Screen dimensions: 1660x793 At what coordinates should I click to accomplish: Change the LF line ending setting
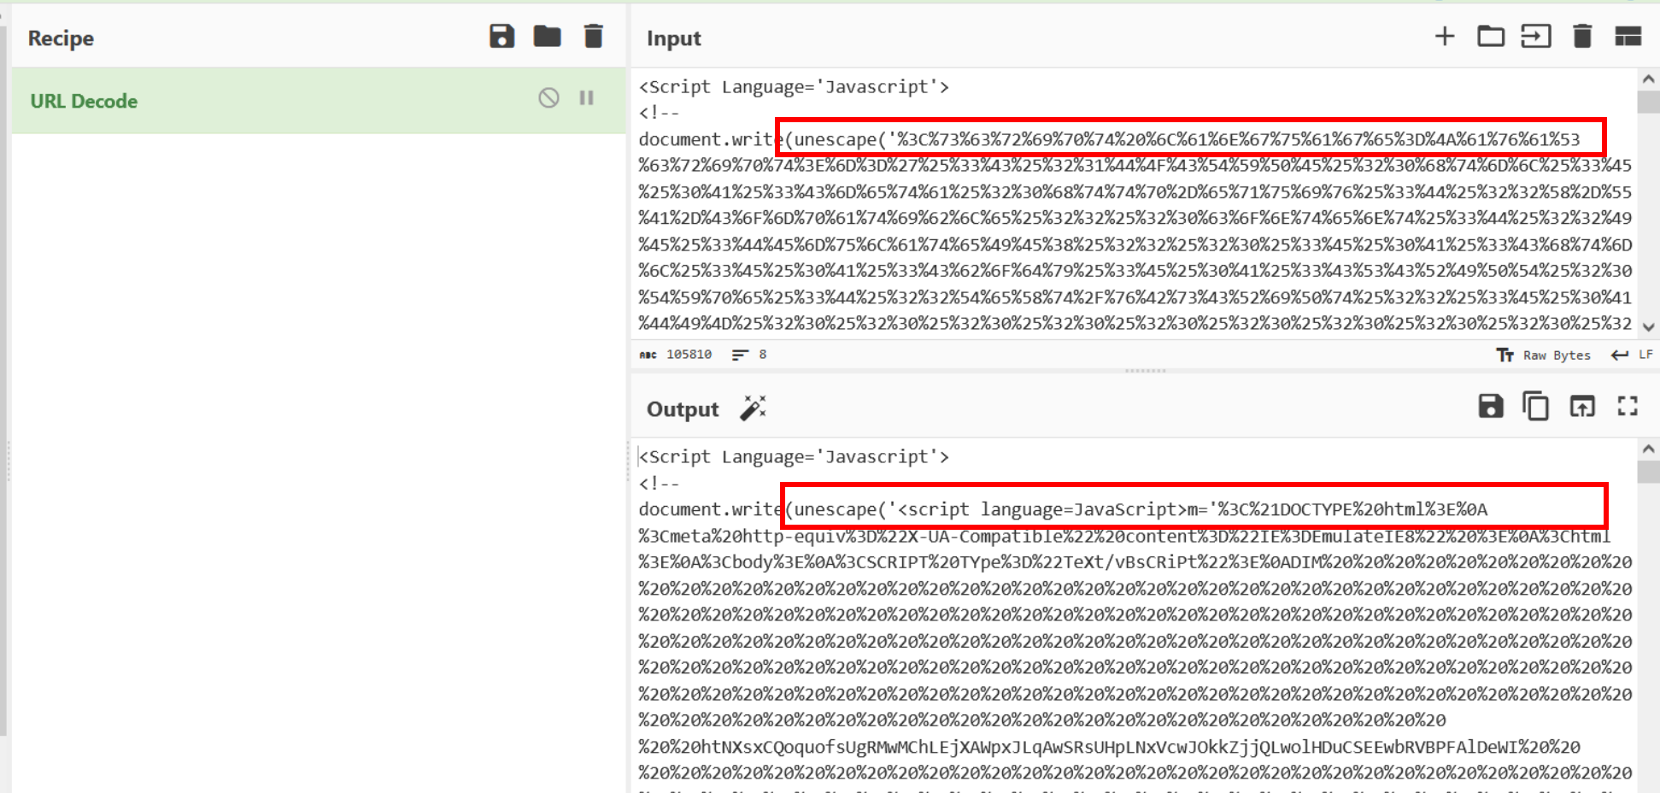[x=1634, y=355]
